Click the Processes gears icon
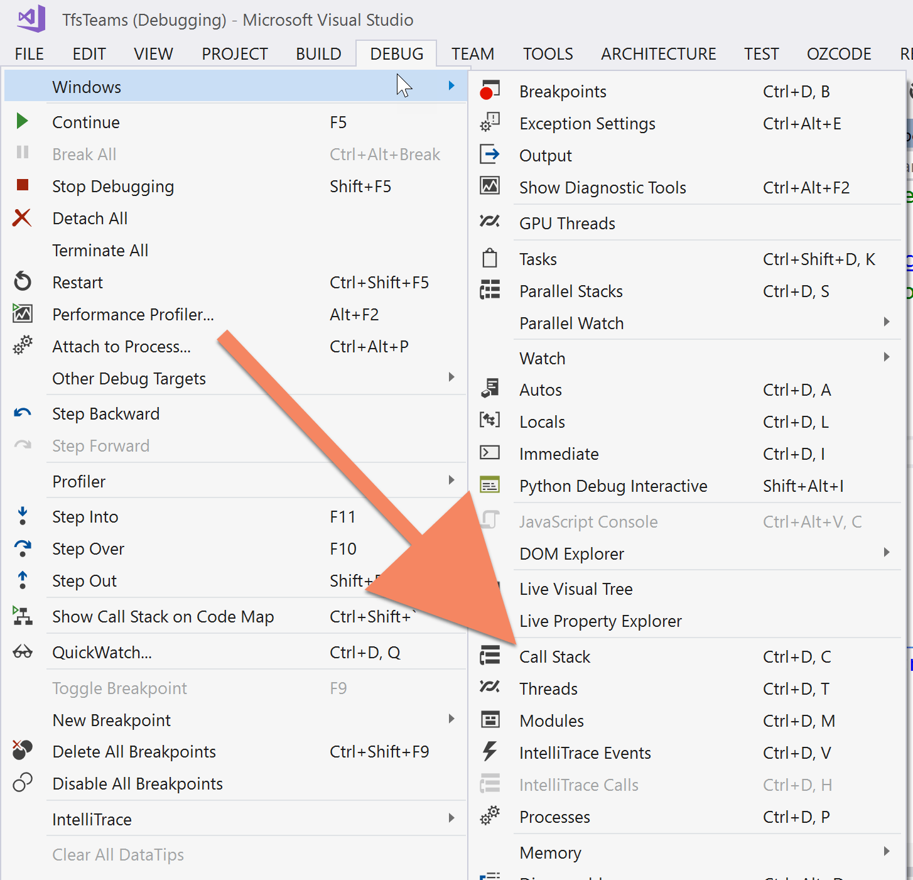913x880 pixels. pos(490,815)
